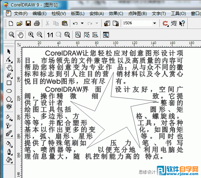
Task: Click the ruler origin corner box
Action: point(19,45)
